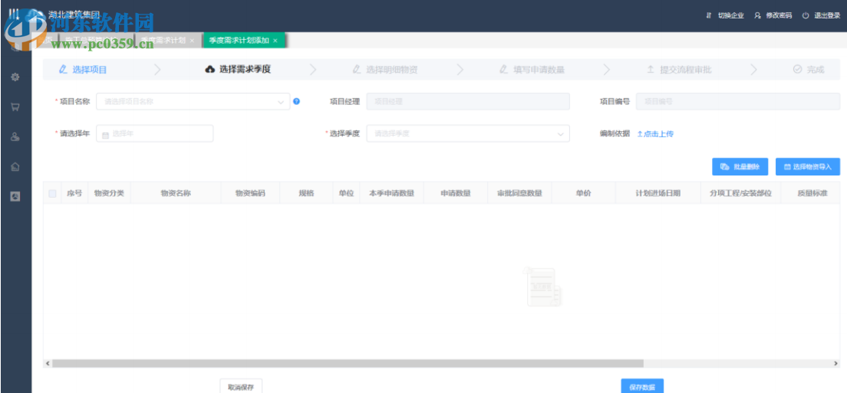This screenshot has height=393, width=847.
Task: Open the 项目名称 dropdown
Action: click(193, 101)
